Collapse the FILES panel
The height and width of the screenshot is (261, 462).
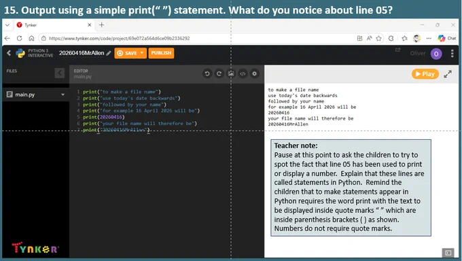tap(60, 73)
